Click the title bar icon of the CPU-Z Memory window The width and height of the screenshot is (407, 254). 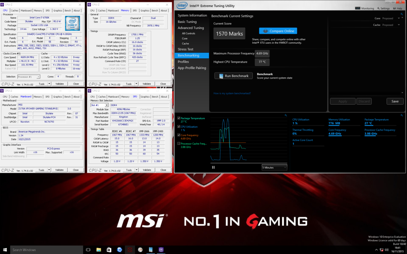[x=89, y=5]
